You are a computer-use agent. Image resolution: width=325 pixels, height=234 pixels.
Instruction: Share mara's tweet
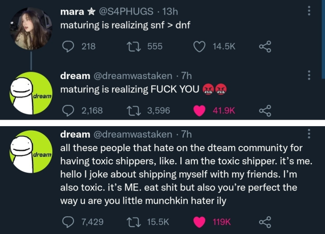(265, 47)
